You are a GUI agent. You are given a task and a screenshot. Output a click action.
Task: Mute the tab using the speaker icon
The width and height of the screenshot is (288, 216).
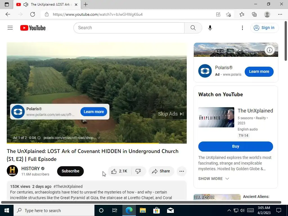(x=26, y=4)
